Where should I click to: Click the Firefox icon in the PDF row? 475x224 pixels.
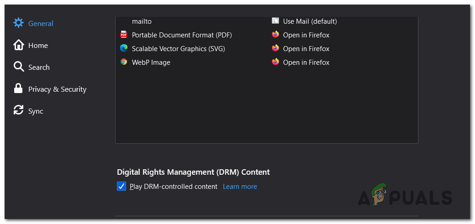[275, 35]
